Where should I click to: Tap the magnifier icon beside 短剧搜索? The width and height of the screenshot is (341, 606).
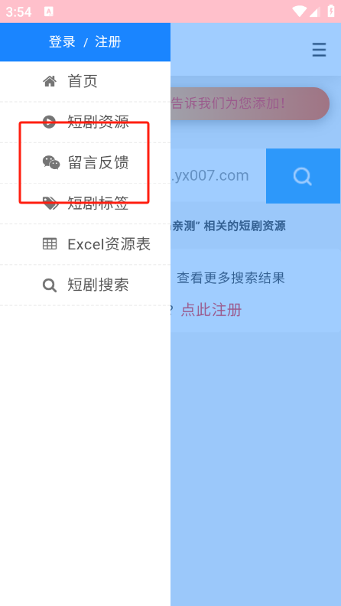pyautogui.click(x=50, y=285)
